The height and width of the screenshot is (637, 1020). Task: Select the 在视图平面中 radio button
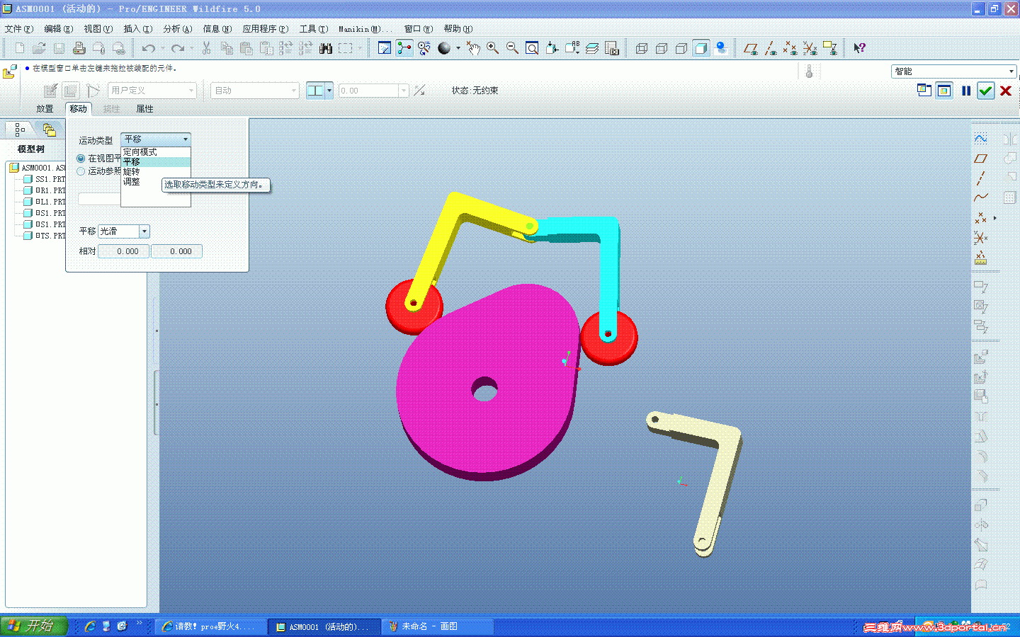pos(81,159)
